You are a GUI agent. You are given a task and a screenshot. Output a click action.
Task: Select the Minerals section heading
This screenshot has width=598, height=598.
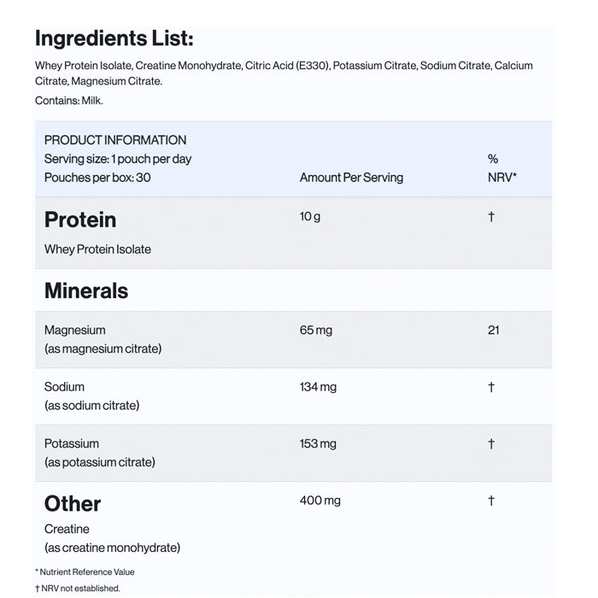(86, 290)
